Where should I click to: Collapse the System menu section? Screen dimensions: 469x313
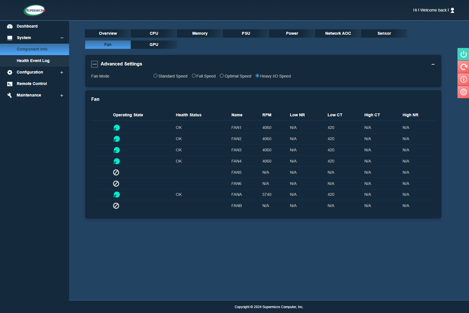[62, 38]
